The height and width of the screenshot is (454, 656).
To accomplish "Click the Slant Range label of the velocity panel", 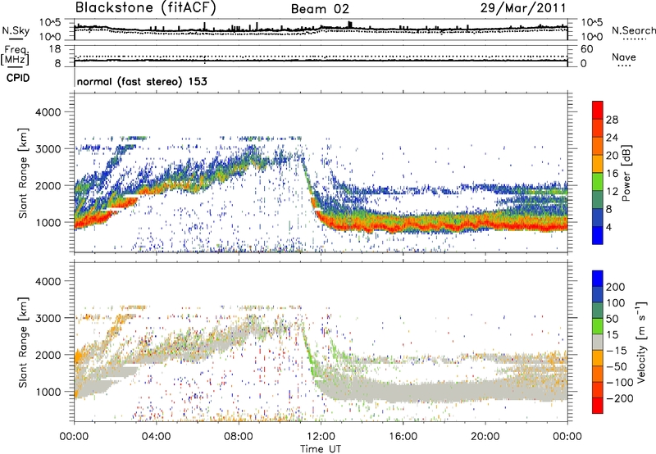I will [23, 342].
